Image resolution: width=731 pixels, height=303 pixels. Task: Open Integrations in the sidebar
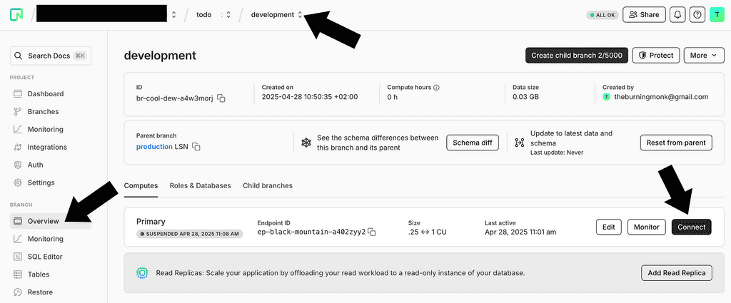(x=47, y=147)
